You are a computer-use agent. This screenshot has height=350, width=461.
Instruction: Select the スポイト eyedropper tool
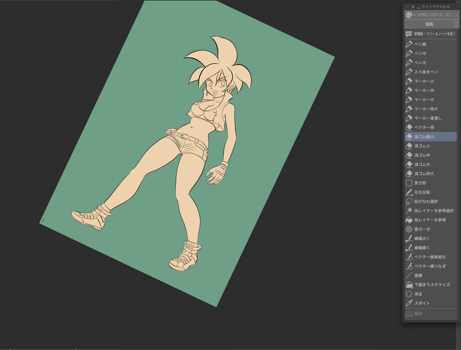pyautogui.click(x=430, y=303)
